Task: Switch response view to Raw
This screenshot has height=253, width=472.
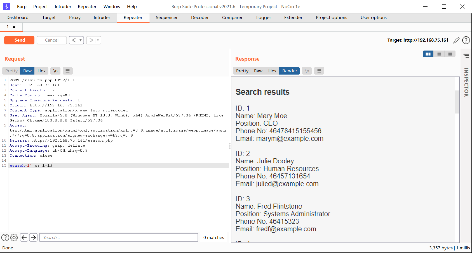Action: tap(258, 71)
